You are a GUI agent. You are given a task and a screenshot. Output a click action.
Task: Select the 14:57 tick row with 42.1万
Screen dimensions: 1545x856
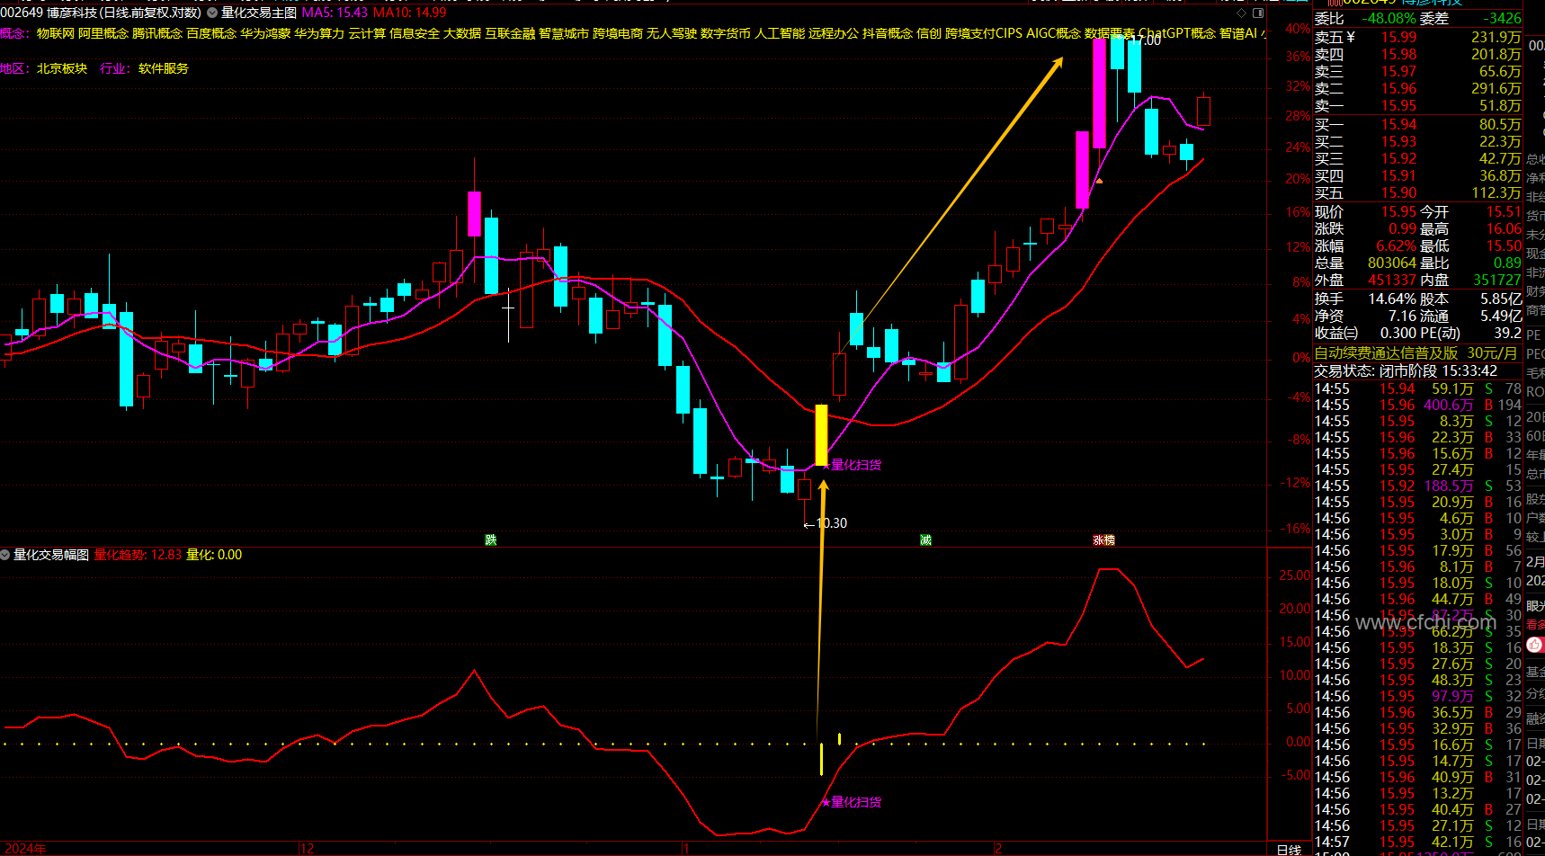click(1417, 842)
